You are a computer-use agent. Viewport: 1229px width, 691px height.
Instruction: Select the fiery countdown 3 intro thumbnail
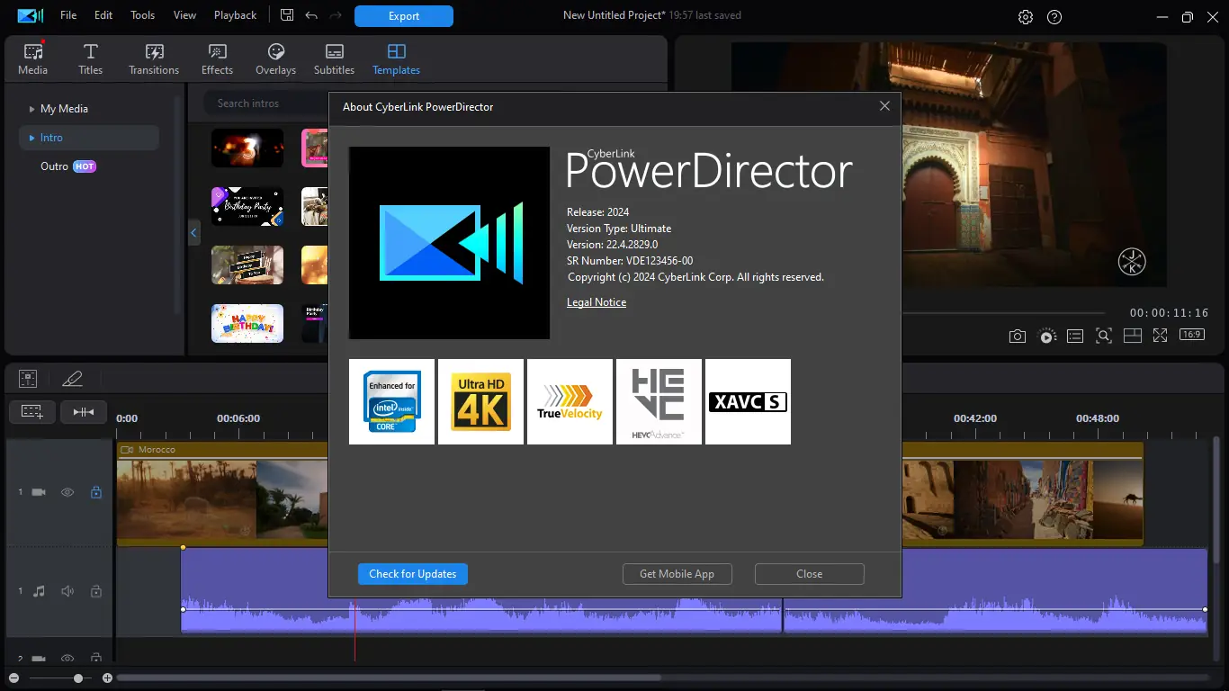[247, 148]
